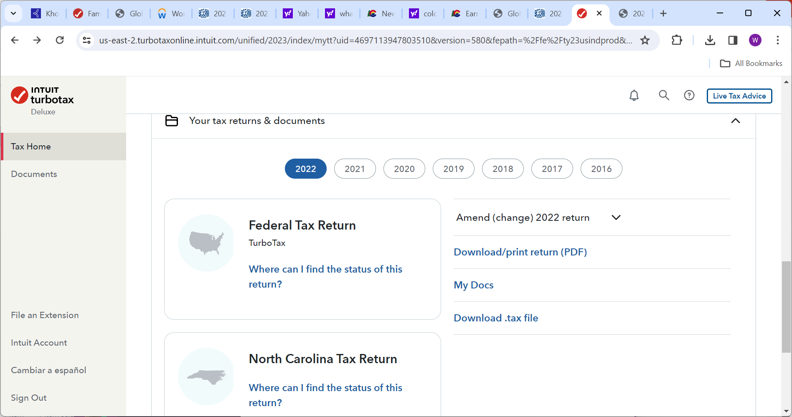Open a new browser tab

pos(663,13)
